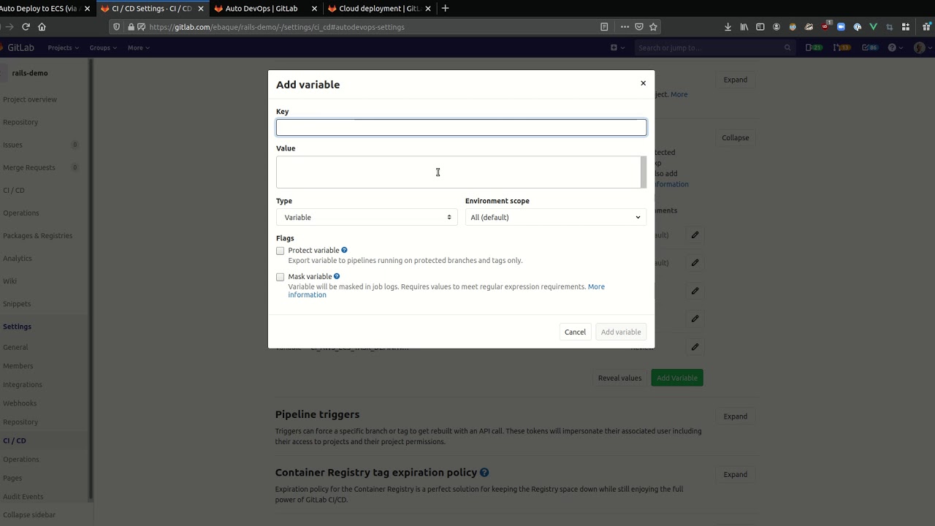Click the Vue devtools extension icon
This screenshot has height=526, width=935.
coord(873,27)
